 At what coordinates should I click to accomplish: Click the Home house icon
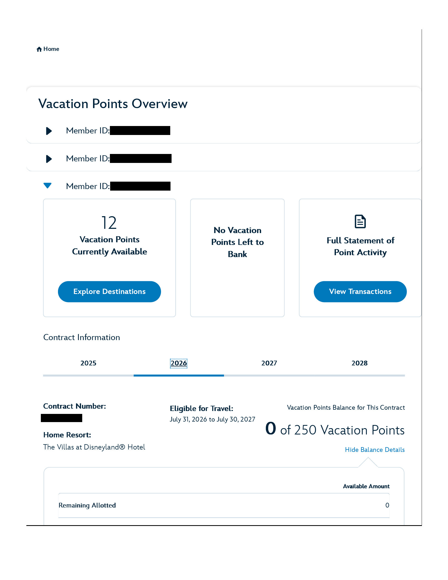coord(39,49)
